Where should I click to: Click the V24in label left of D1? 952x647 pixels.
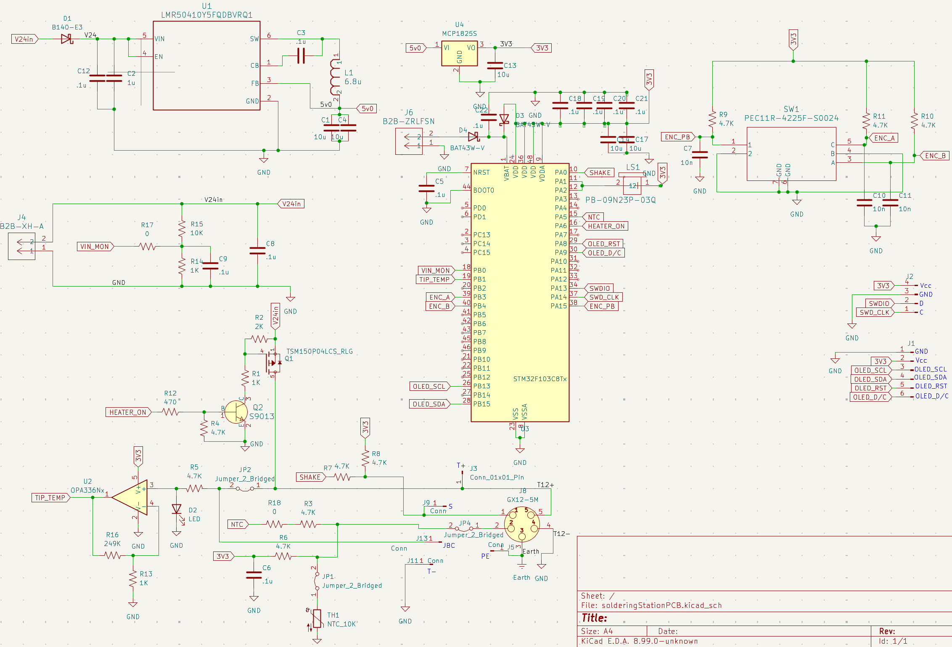[24, 39]
